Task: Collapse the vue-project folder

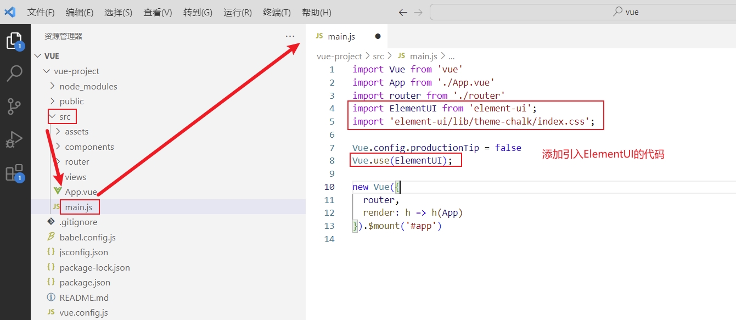Action: pos(76,71)
